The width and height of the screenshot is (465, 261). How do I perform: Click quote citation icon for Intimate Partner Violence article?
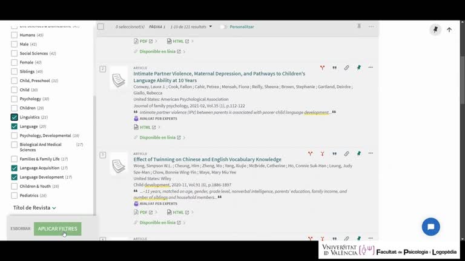pos(334,68)
